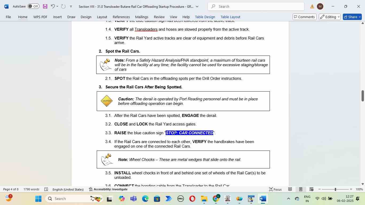Open Dell app from taskbar
Image resolution: width=365 pixels, height=205 pixels.
point(181,199)
